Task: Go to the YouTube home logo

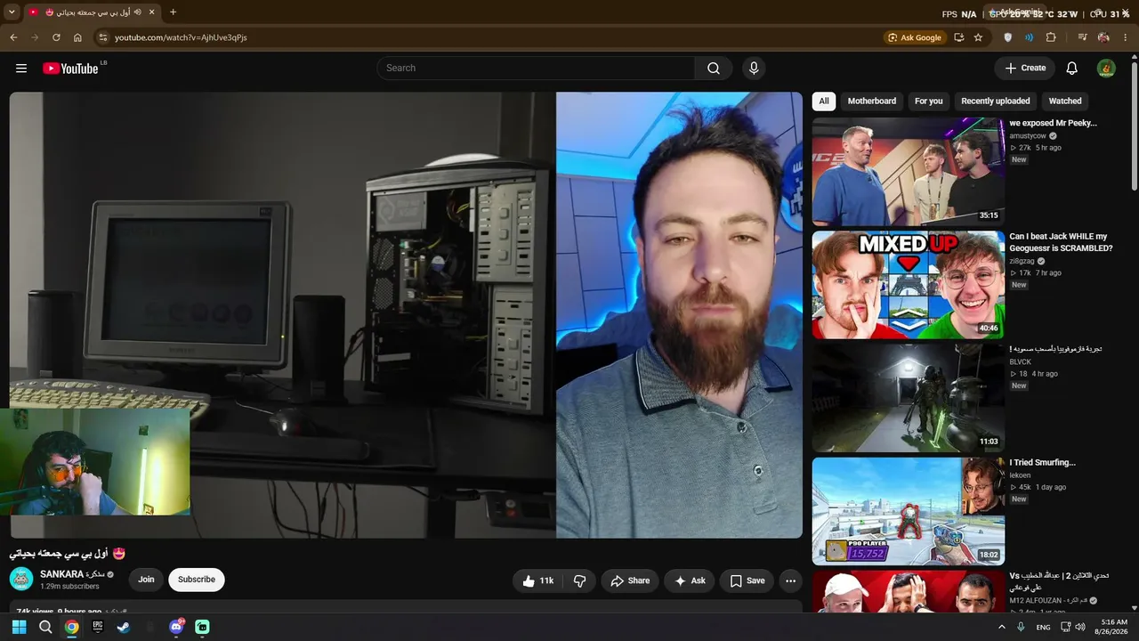Action: (70, 69)
